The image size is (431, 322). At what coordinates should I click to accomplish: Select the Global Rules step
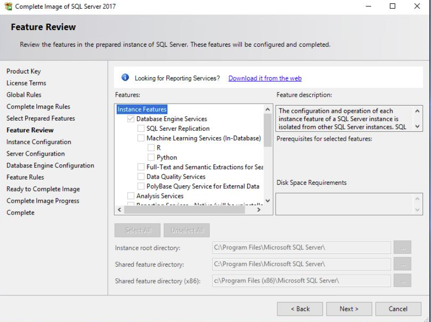(x=24, y=95)
